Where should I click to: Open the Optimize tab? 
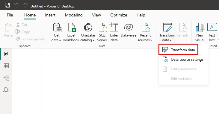tap(119, 15)
